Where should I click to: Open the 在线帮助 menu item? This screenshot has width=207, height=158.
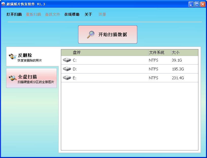tap(72, 14)
